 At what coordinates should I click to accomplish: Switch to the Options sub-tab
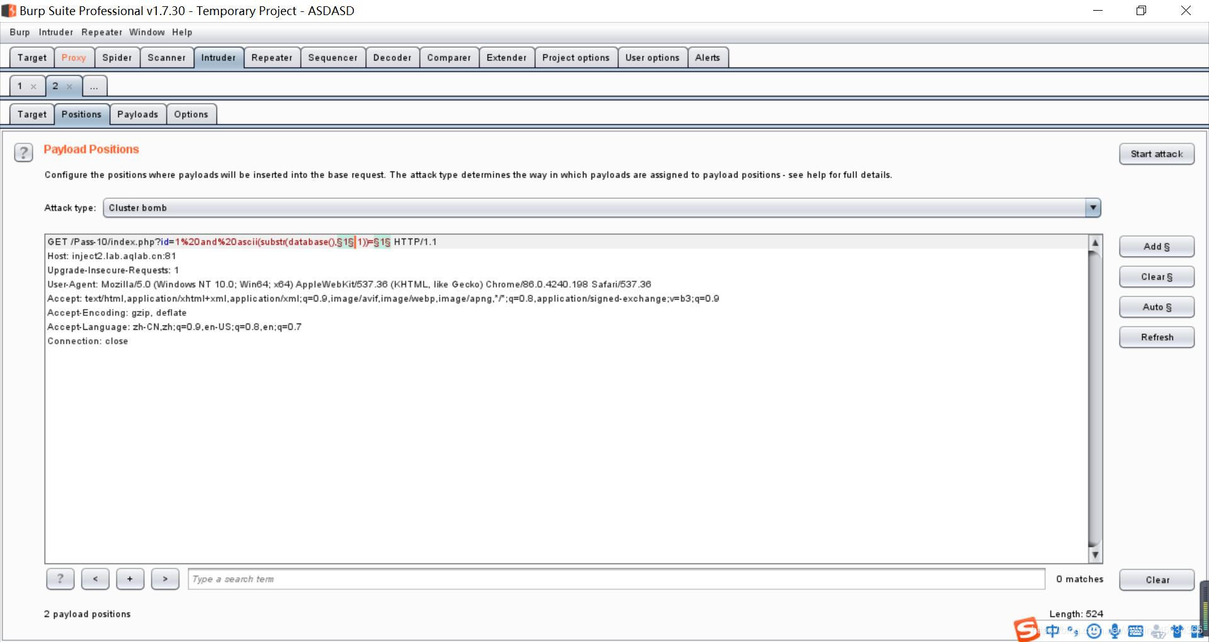coord(191,114)
